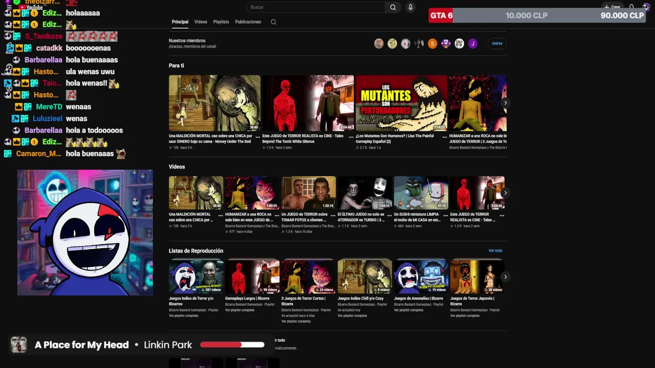Image resolution: width=655 pixels, height=368 pixels.
Task: Switch to the Videos tab
Action: (201, 22)
